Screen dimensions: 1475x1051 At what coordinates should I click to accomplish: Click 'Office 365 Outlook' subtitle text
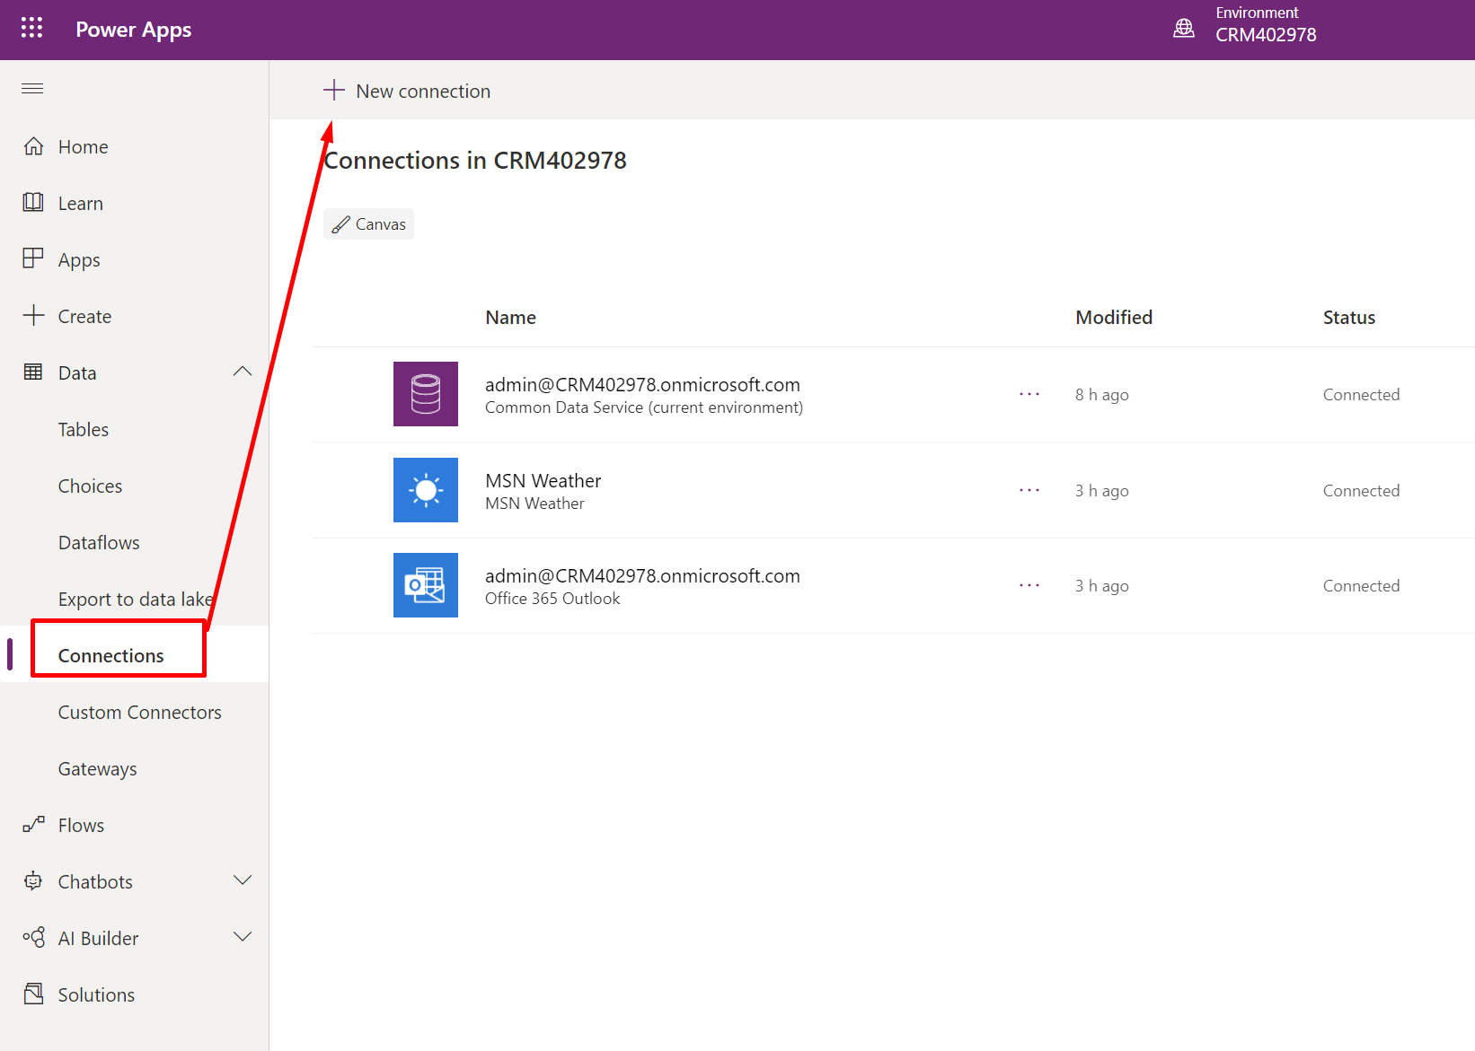(552, 599)
